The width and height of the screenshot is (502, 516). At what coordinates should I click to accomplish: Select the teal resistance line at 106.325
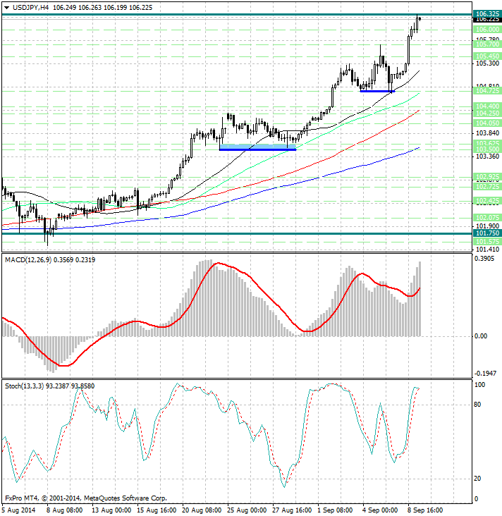237,15
